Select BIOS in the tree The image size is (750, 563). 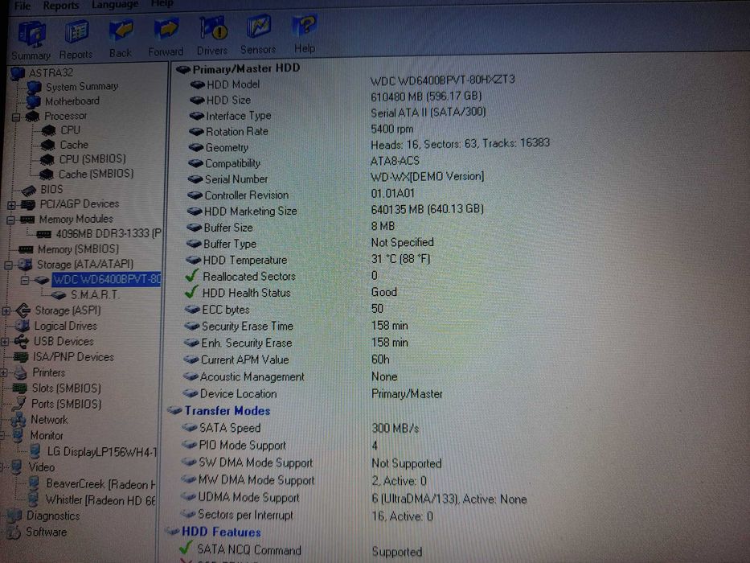pyautogui.click(x=51, y=189)
